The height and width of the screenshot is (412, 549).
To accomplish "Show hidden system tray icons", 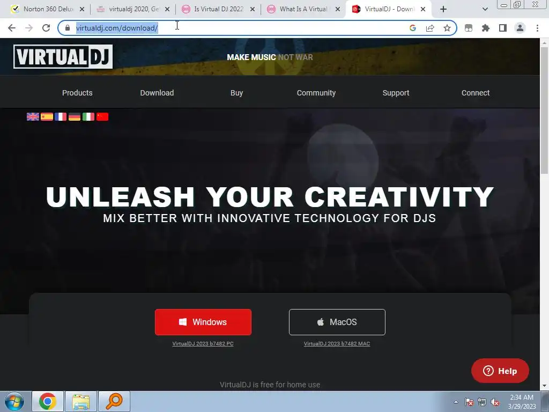I will (456, 402).
